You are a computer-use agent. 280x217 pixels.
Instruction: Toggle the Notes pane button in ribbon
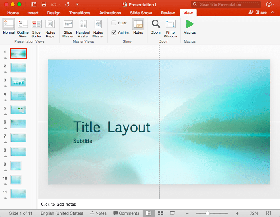click(138, 26)
